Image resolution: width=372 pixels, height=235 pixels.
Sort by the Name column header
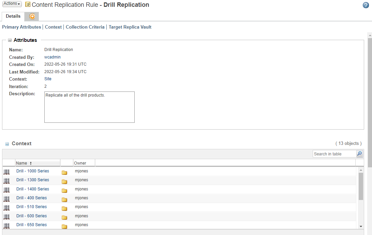click(38, 163)
